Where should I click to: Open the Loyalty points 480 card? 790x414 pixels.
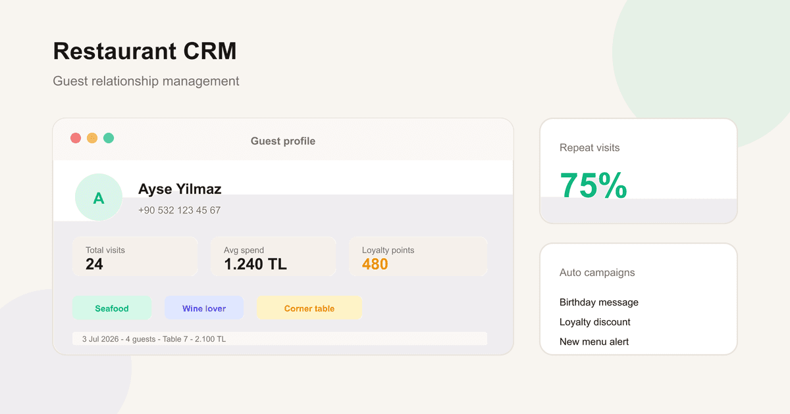pos(418,256)
